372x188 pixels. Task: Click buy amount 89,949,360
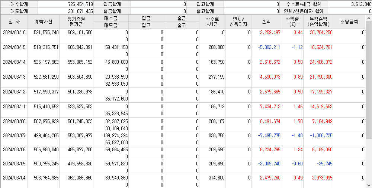tap(116, 178)
